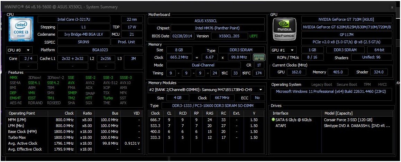The image size is (401, 162).
Task: Close the System Summary window
Action: [392, 7]
